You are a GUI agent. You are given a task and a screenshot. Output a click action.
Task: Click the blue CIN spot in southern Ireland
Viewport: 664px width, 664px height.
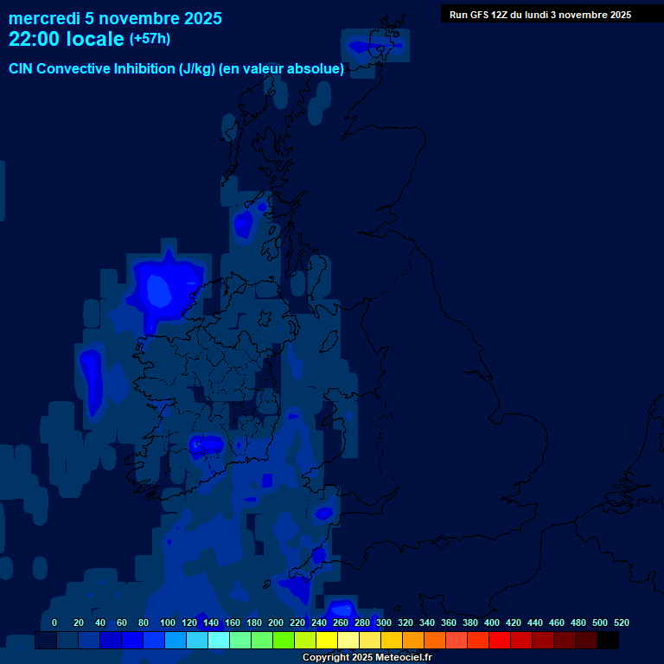(x=208, y=444)
